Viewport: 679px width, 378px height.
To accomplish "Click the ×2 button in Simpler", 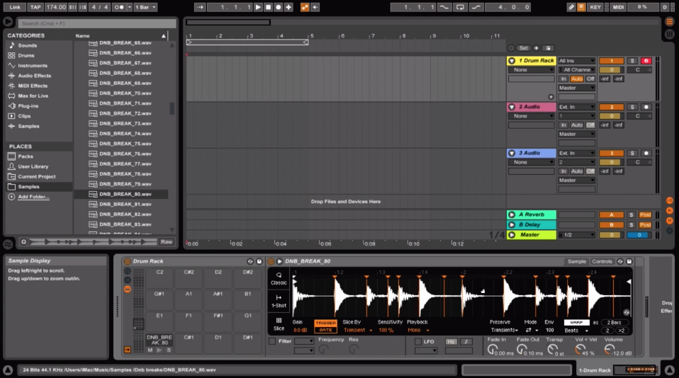I will click(622, 331).
